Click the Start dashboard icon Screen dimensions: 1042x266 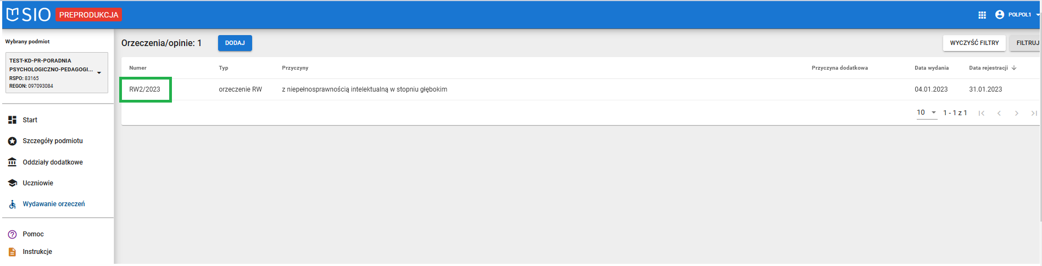[x=12, y=120]
